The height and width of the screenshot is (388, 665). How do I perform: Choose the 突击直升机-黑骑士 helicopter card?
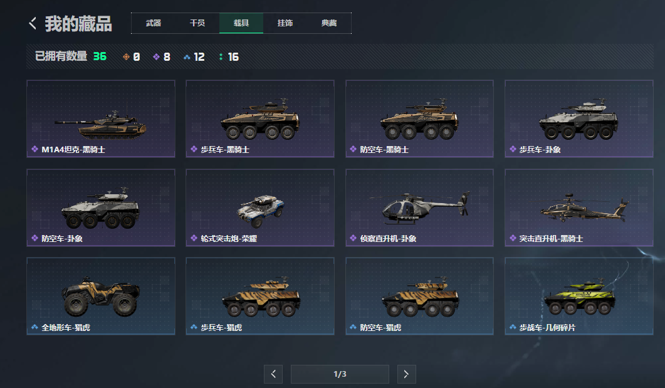(579, 207)
